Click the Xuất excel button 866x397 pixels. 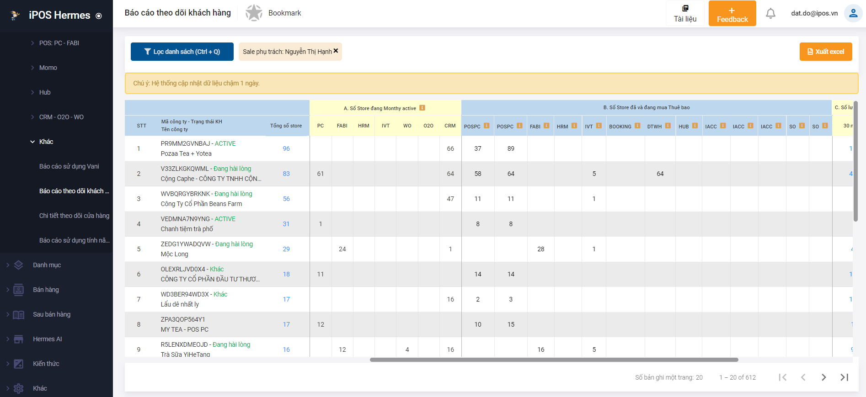click(x=826, y=52)
